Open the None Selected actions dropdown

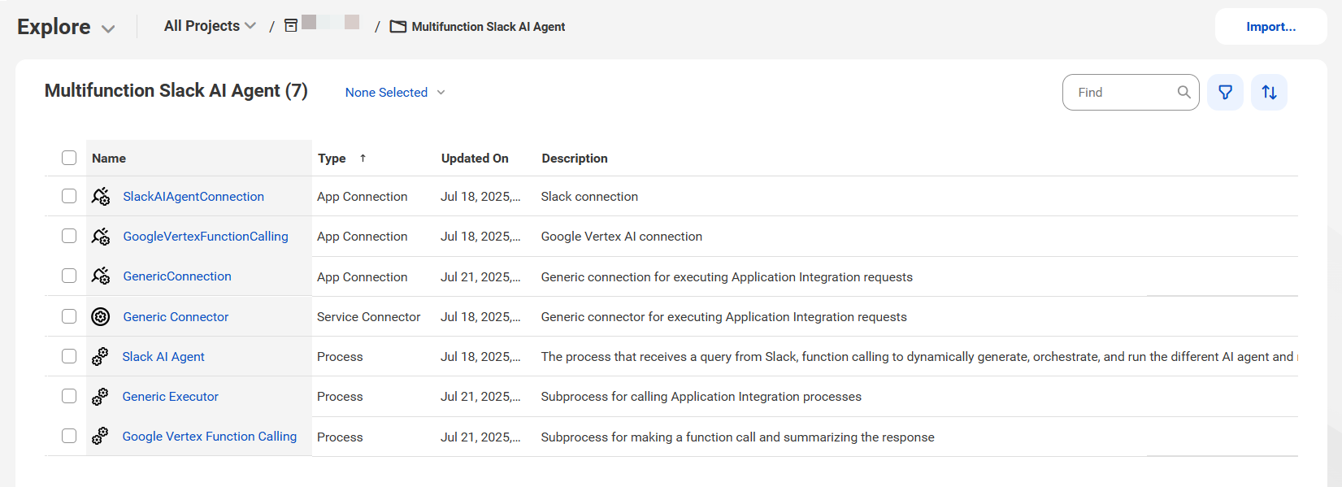click(x=395, y=93)
